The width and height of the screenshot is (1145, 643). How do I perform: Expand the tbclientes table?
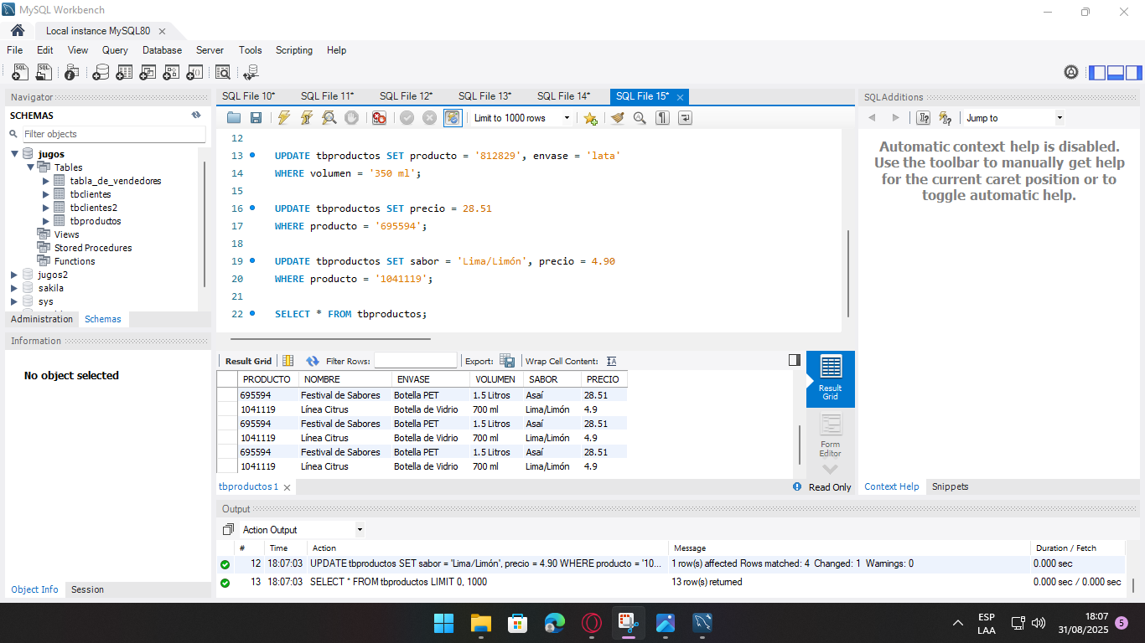click(x=46, y=194)
